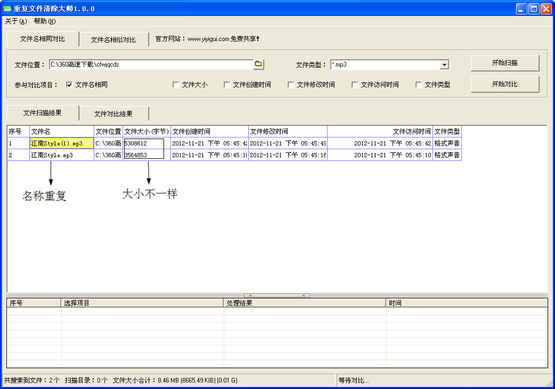This screenshot has width=555, height=389.
Task: Click the horizontal splitter between panels
Action: pos(277,295)
